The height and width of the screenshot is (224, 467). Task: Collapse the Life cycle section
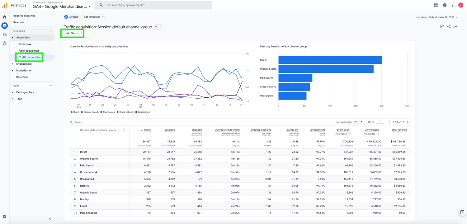pyautogui.click(x=51, y=31)
